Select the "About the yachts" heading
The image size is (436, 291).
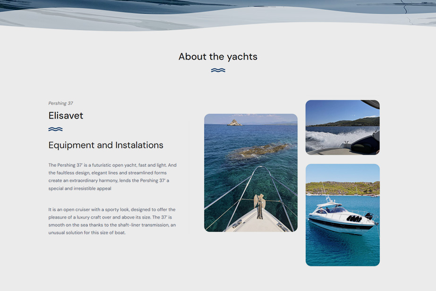[218, 57]
